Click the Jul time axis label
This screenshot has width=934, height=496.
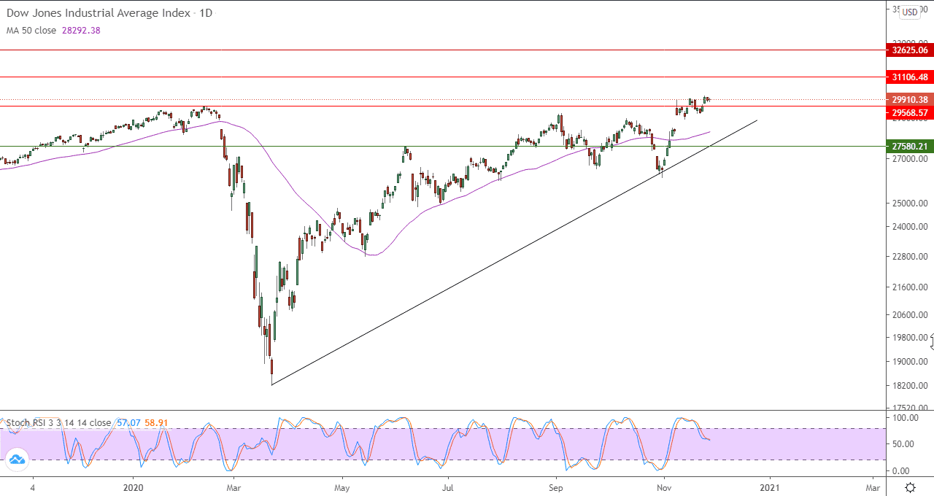click(x=448, y=487)
